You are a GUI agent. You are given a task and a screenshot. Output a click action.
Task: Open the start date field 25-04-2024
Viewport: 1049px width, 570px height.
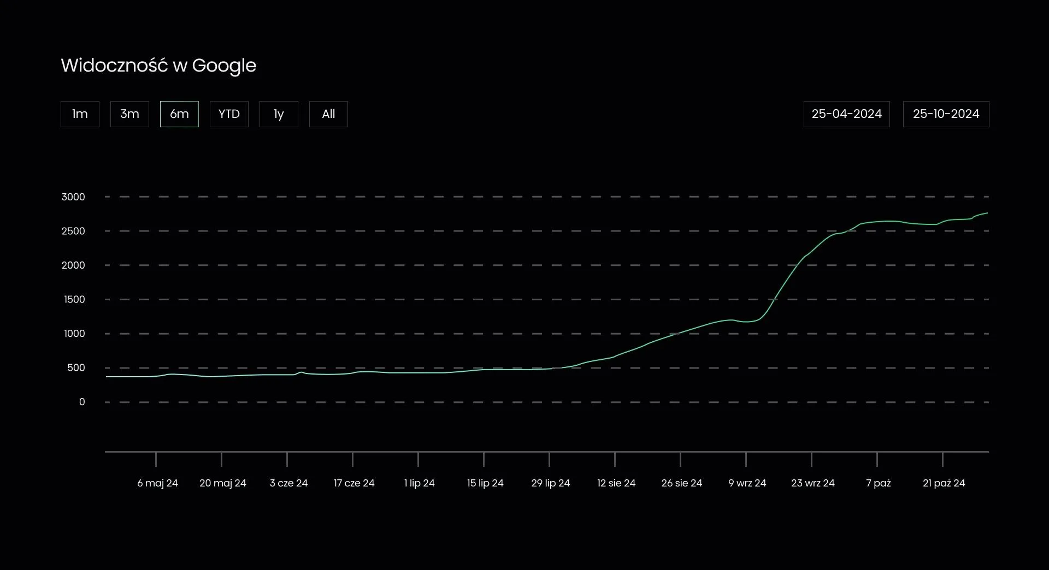[x=846, y=114]
